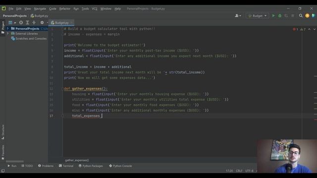Click the UTF-8 encoding indicator
Image resolution: width=317 pixels, height=178 pixels.
pos(249,171)
